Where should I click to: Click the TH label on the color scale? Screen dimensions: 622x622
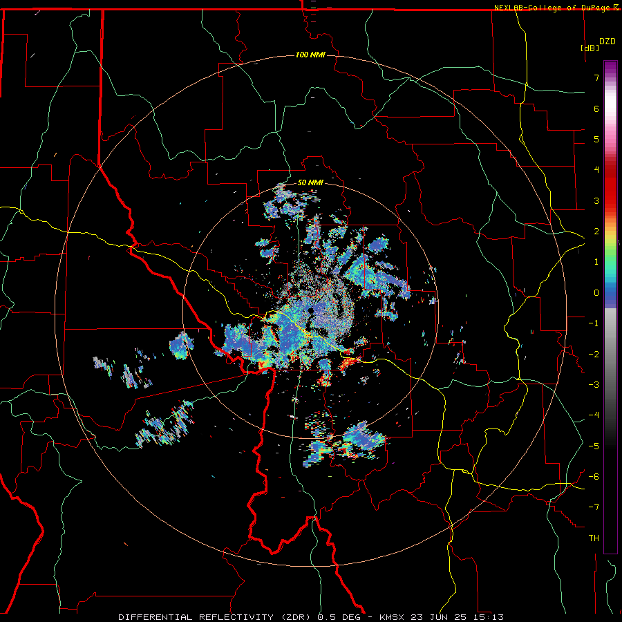click(594, 538)
